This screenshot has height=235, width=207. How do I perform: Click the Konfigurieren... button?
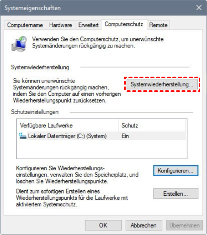(x=175, y=171)
